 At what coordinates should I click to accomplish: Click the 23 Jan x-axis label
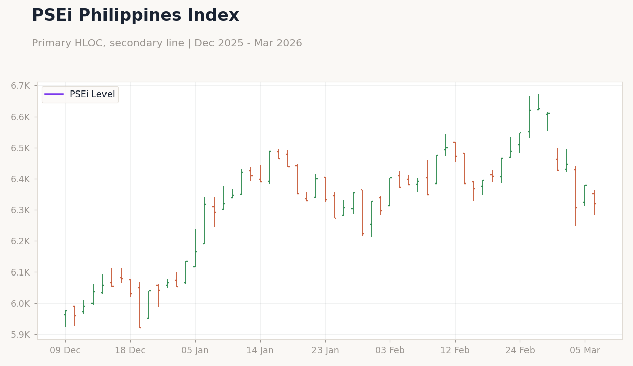(x=325, y=351)
